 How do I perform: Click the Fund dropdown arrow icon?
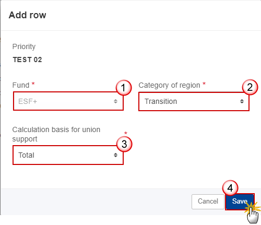(x=115, y=101)
